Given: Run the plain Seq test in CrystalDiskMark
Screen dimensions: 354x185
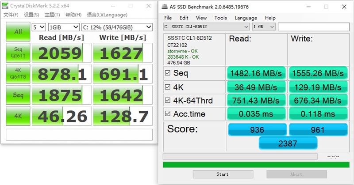Looking at the screenshot, I should pyautogui.click(x=18, y=95).
